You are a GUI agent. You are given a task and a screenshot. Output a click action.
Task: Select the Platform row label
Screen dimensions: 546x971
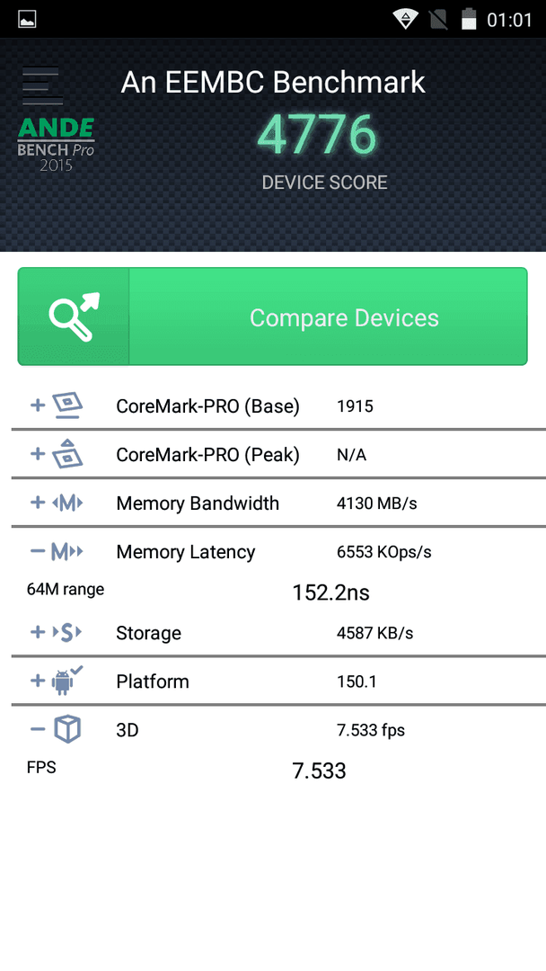click(x=153, y=681)
